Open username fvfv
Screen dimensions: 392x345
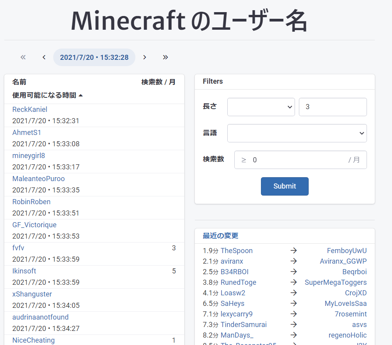18,248
